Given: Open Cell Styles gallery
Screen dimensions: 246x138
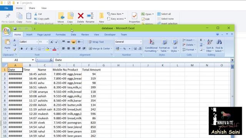Looking at the screenshot, I should pyautogui.click(x=175, y=46).
